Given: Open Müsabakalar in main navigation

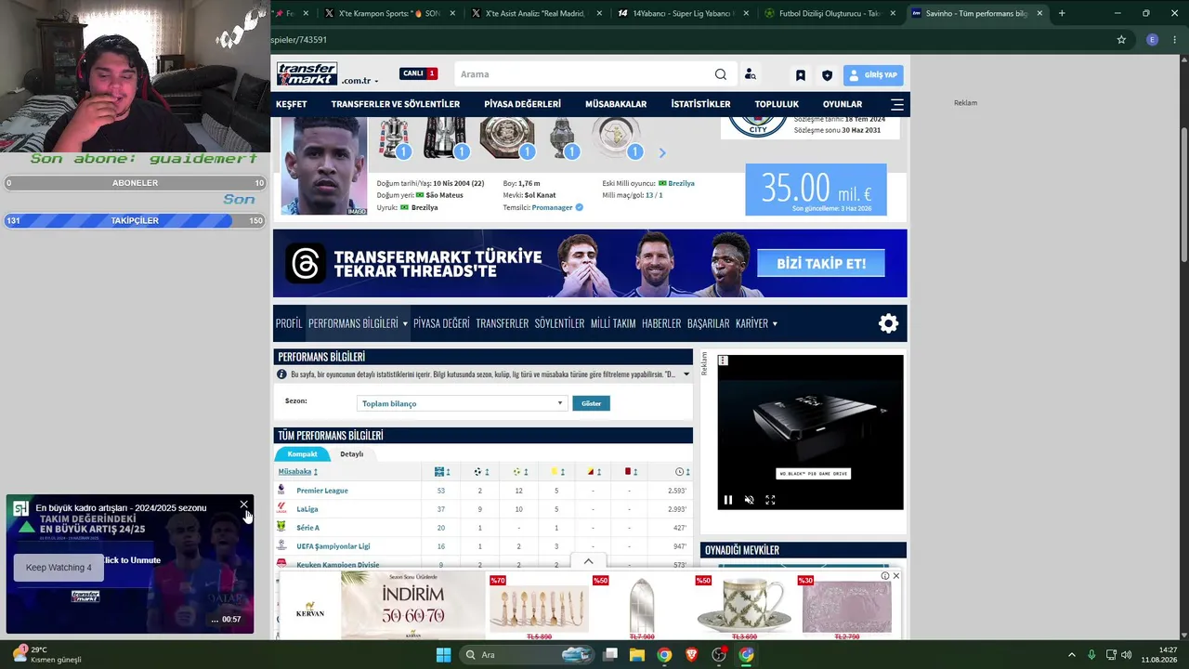Looking at the screenshot, I should coord(616,104).
